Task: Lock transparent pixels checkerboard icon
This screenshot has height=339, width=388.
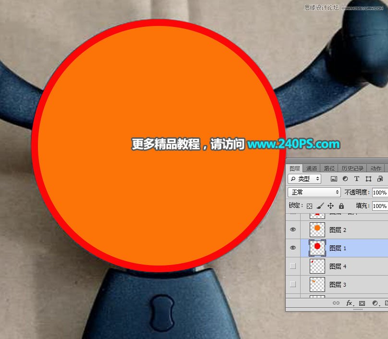Action: [309, 206]
